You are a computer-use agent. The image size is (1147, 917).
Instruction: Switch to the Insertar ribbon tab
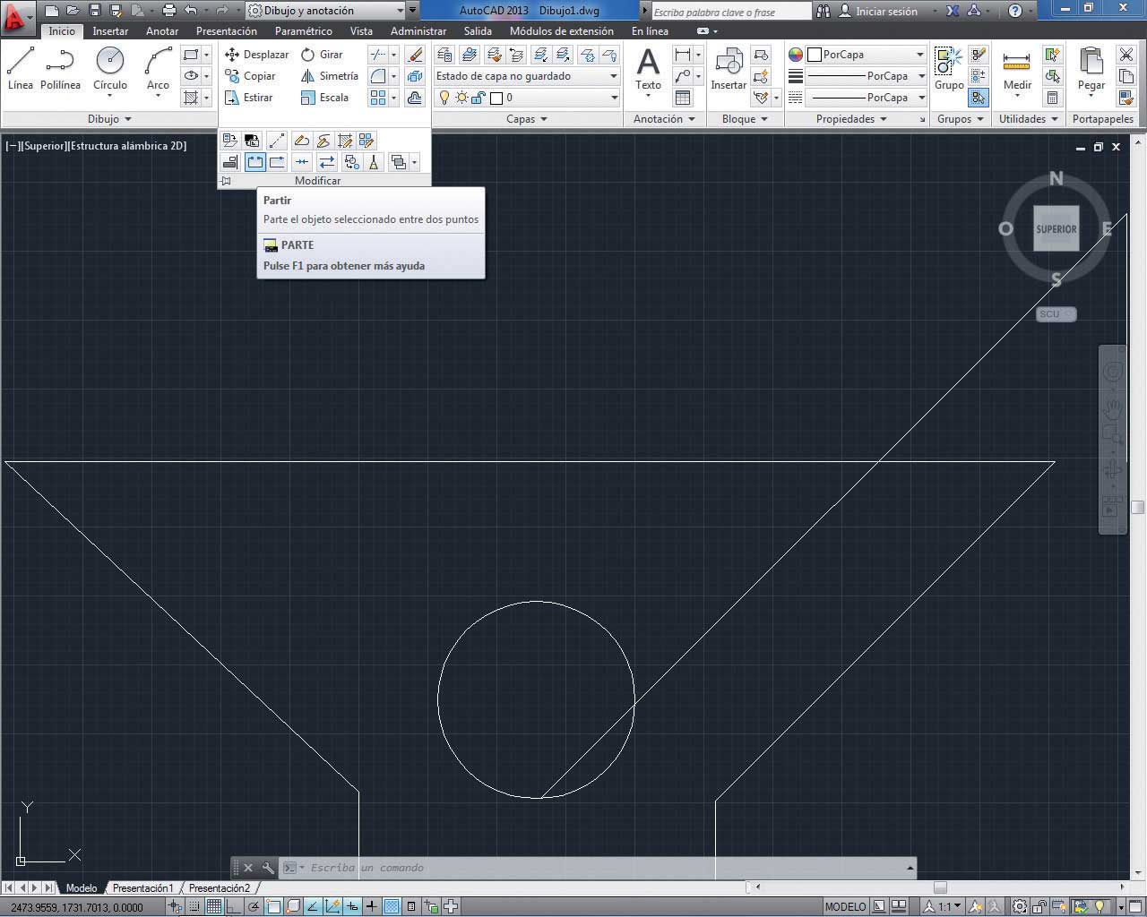click(x=110, y=31)
